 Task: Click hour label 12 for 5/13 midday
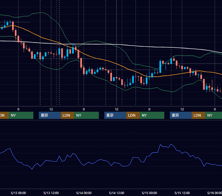coord(51,109)
